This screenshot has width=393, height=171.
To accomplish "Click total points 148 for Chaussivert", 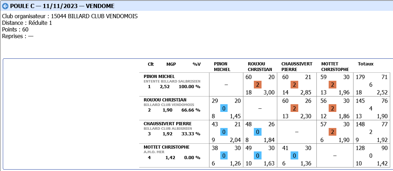I will (360, 124).
